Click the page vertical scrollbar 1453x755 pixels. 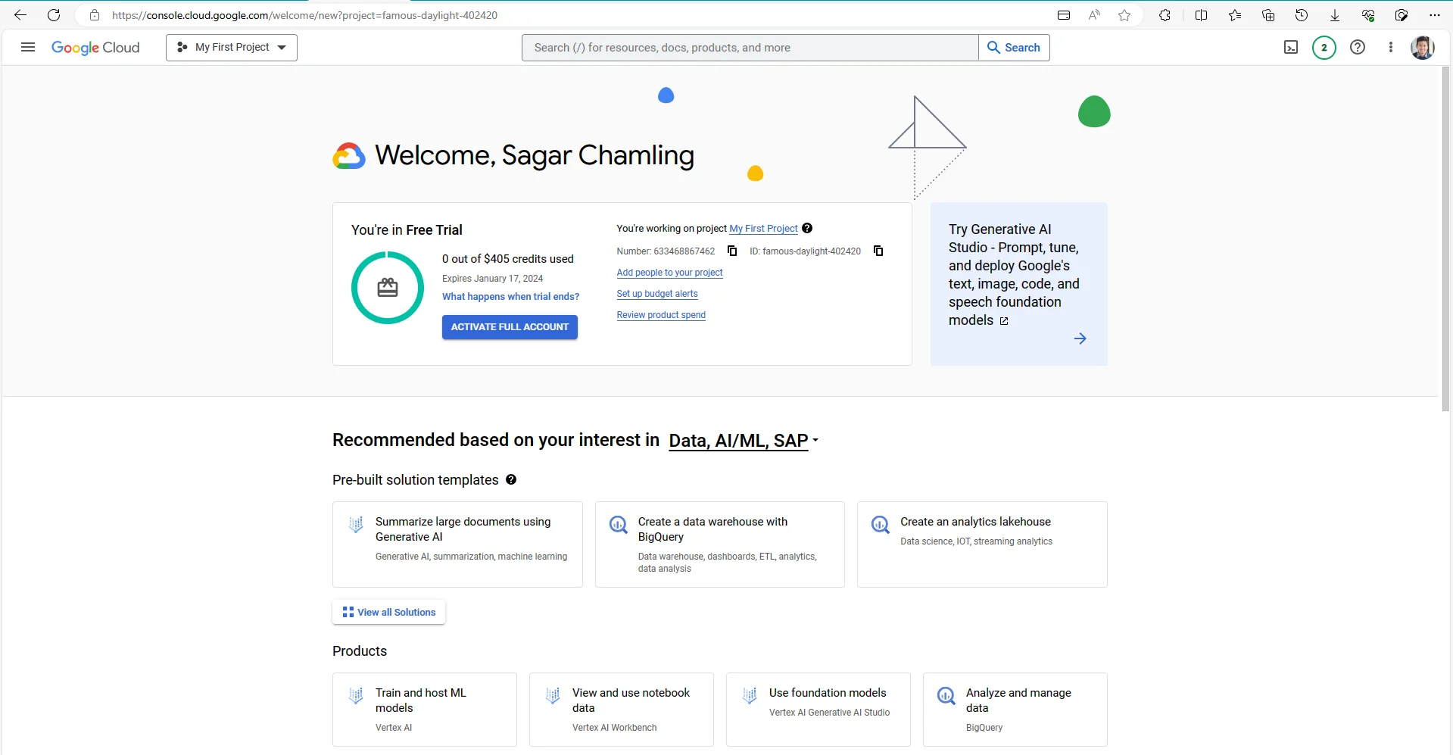tap(1445, 239)
